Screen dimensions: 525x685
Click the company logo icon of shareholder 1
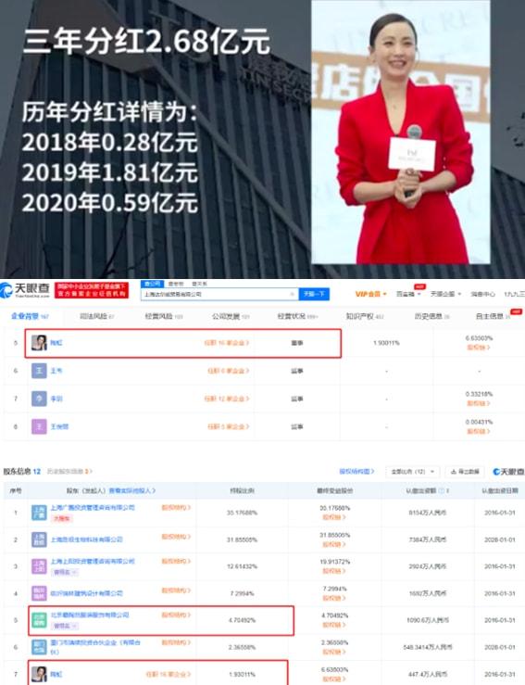click(x=39, y=512)
